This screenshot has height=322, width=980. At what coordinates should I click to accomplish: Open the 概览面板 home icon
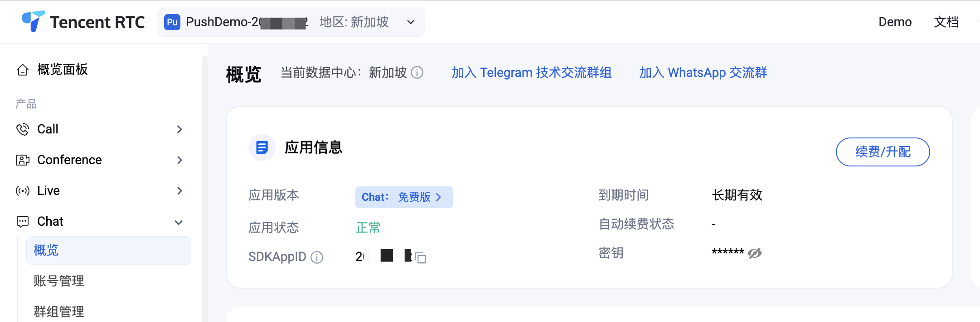point(23,70)
